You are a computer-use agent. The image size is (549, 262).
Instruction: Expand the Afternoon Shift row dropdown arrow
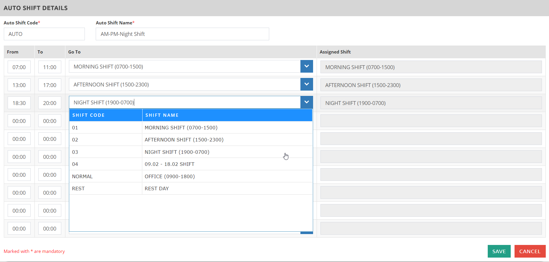306,84
